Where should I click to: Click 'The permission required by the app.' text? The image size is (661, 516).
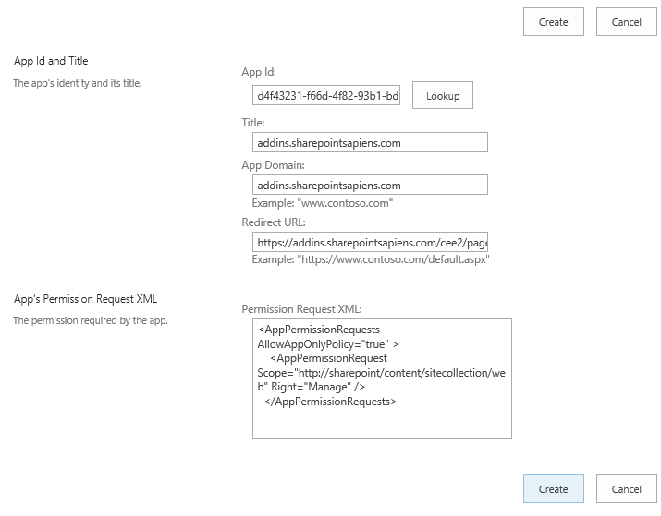[x=91, y=320]
